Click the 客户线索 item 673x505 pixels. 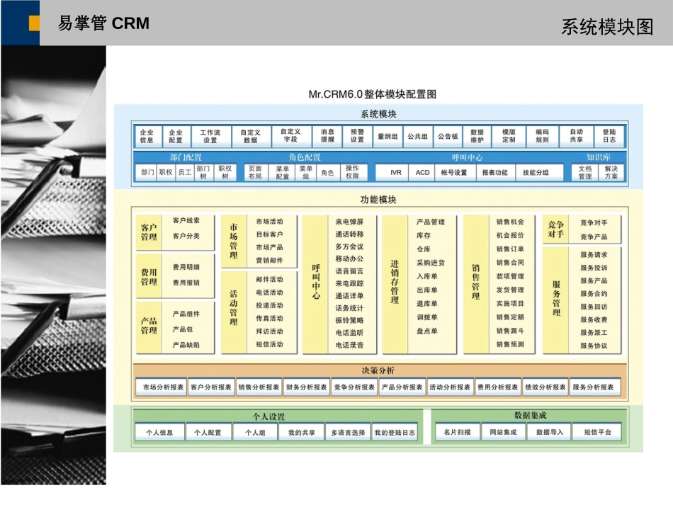pos(186,220)
